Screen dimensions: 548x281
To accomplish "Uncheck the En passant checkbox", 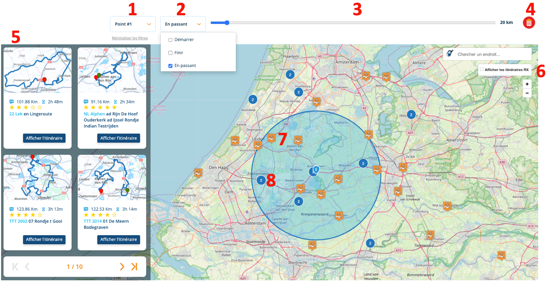I will tap(170, 66).
